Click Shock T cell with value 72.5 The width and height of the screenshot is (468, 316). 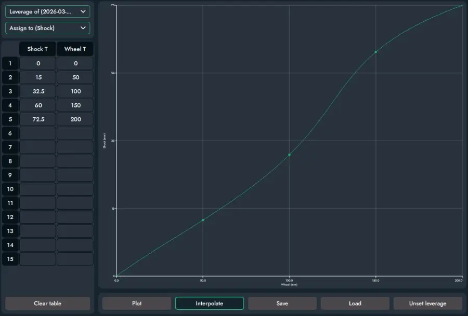[37, 119]
